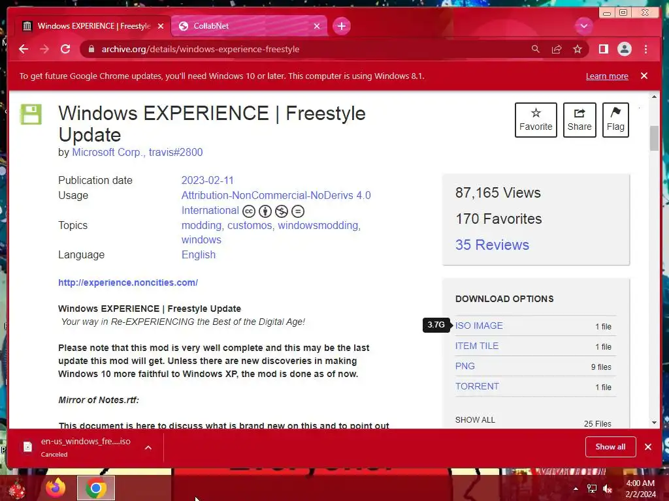
Task: Bookmark this tab with the star icon
Action: tap(578, 50)
